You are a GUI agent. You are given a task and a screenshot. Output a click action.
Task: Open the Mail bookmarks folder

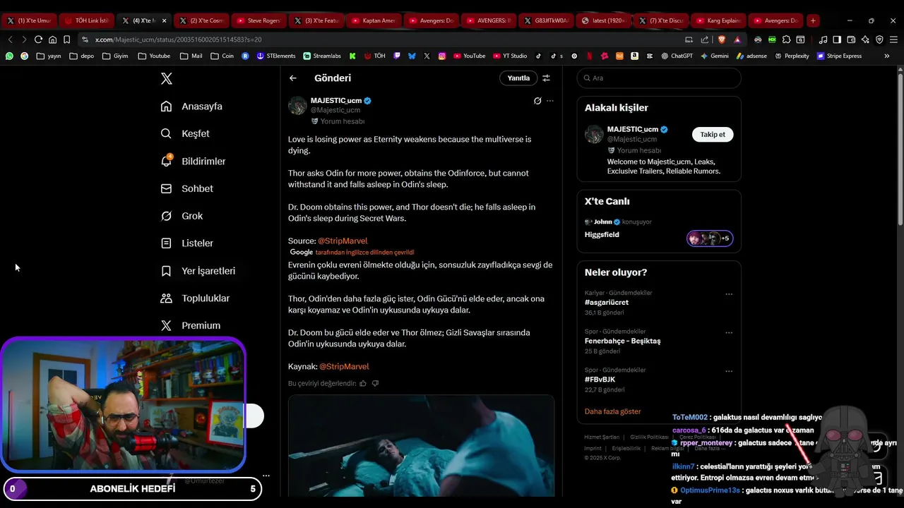[x=191, y=56]
